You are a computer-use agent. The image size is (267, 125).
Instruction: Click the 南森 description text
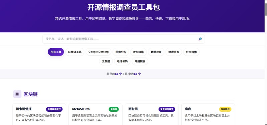click(x=207, y=118)
